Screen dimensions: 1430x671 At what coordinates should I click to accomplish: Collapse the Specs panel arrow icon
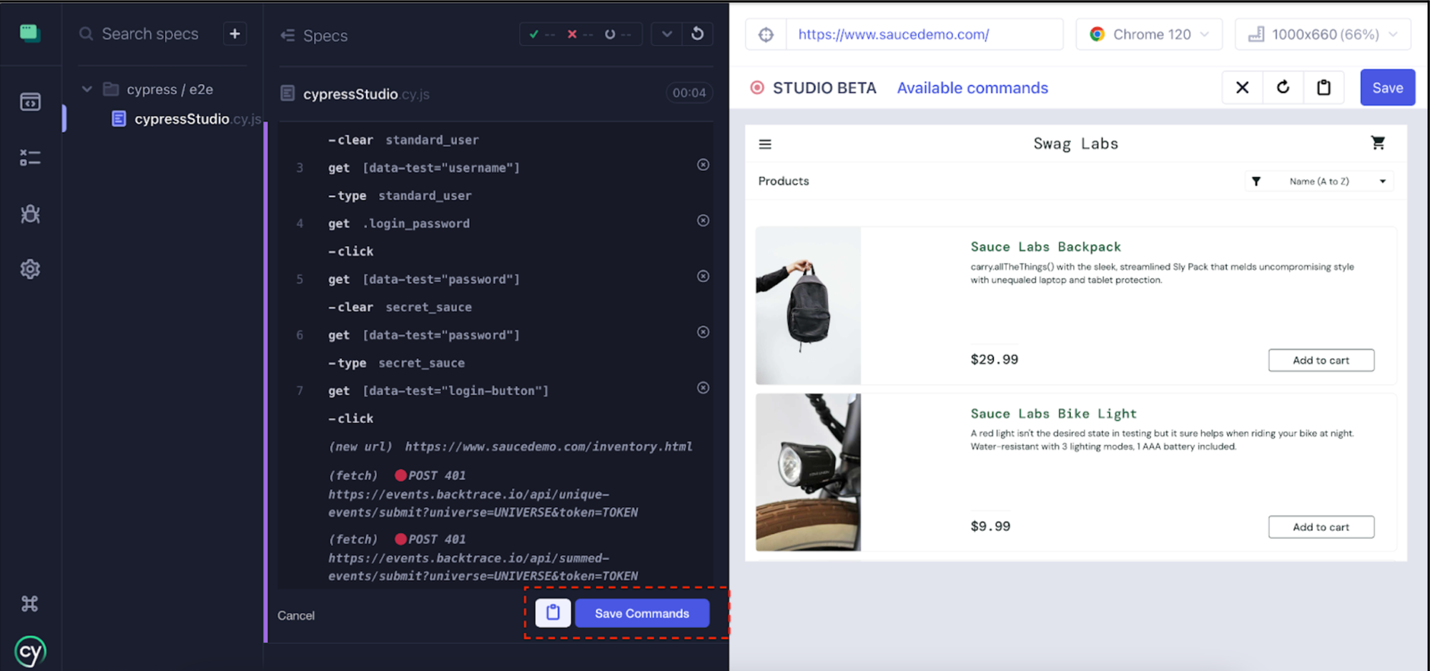pos(287,35)
